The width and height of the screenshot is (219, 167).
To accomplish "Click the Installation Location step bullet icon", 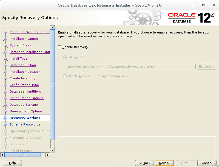I will tap(5, 72).
